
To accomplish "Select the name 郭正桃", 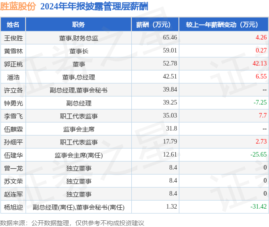I will point(13,64).
